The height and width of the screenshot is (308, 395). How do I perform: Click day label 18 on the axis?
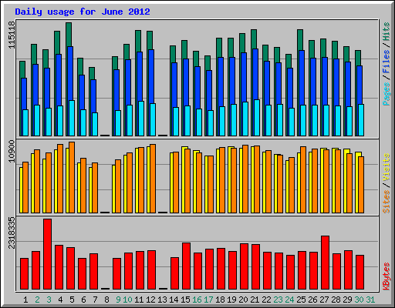tap(220, 300)
